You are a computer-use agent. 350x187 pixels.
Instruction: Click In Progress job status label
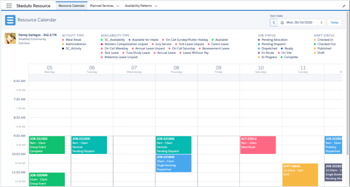point(269,57)
